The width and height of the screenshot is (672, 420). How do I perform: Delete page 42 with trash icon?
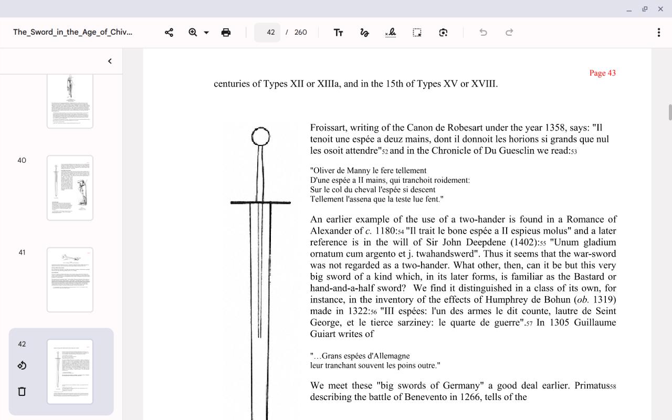[x=22, y=391]
